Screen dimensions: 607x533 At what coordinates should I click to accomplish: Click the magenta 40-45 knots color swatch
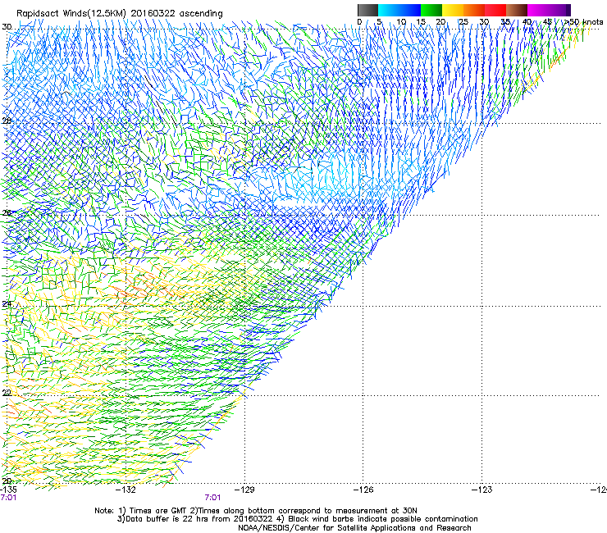tap(538, 10)
